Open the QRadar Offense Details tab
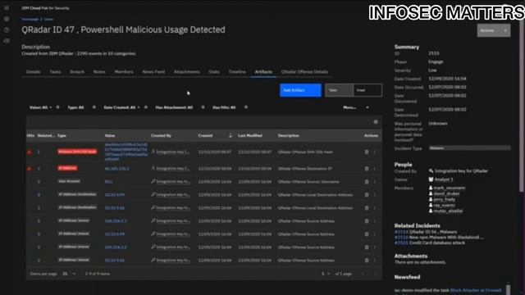This screenshot has width=525, height=295. (304, 71)
